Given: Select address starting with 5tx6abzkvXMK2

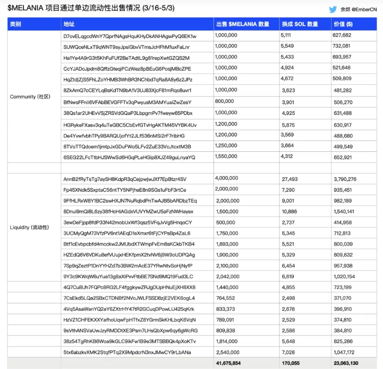Looking at the screenshot, I should pyautogui.click(x=127, y=352).
